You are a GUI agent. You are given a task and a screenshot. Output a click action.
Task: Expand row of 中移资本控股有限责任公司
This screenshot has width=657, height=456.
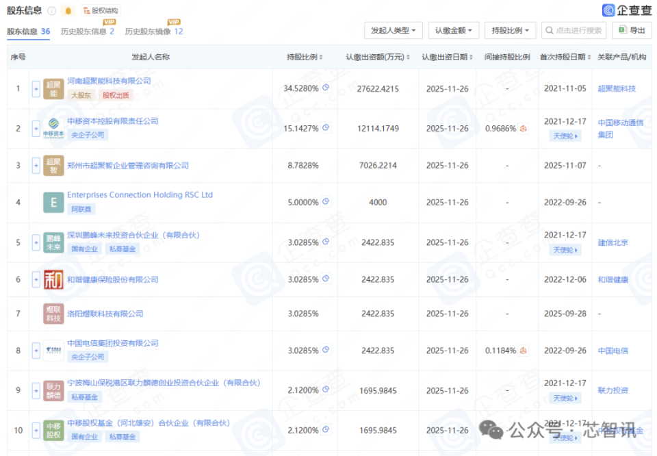coord(36,129)
